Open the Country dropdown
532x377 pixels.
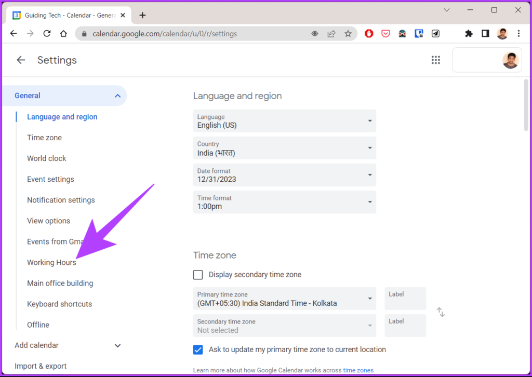coord(284,148)
